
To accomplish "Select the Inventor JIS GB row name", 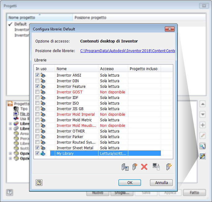I will 70,109.
